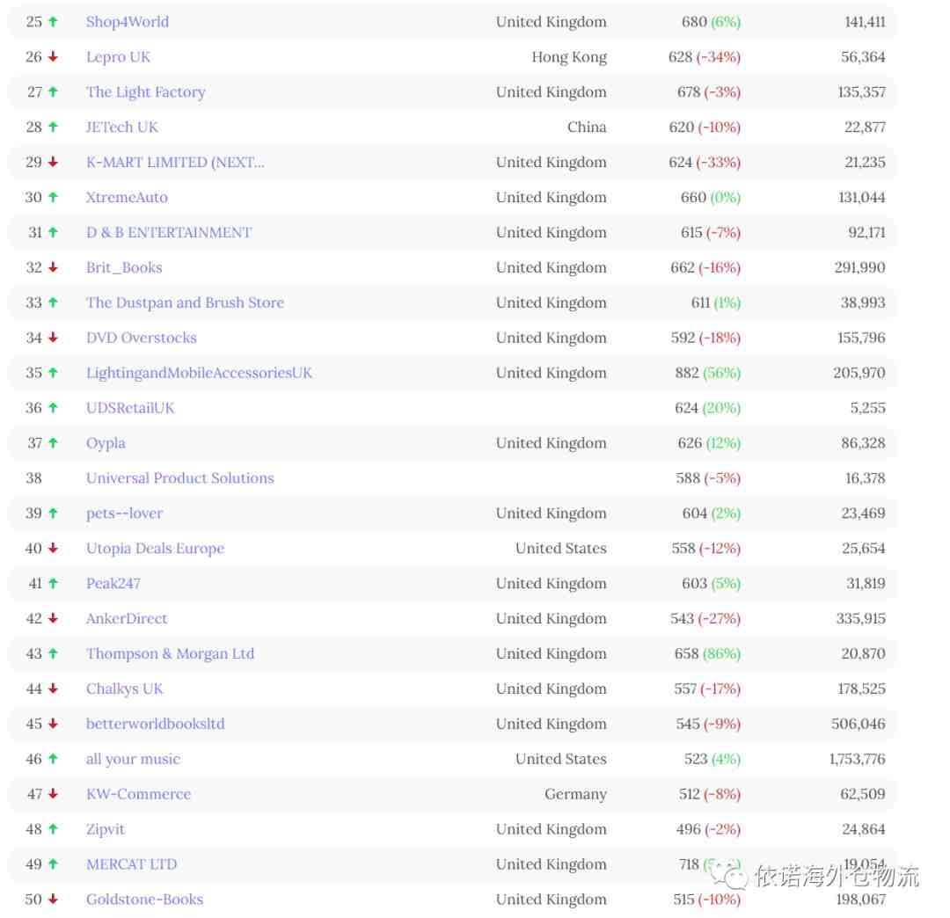Click the up arrow on UDSRetailUK row
Viewport: 950px width, 918px height.
pyautogui.click(x=54, y=408)
